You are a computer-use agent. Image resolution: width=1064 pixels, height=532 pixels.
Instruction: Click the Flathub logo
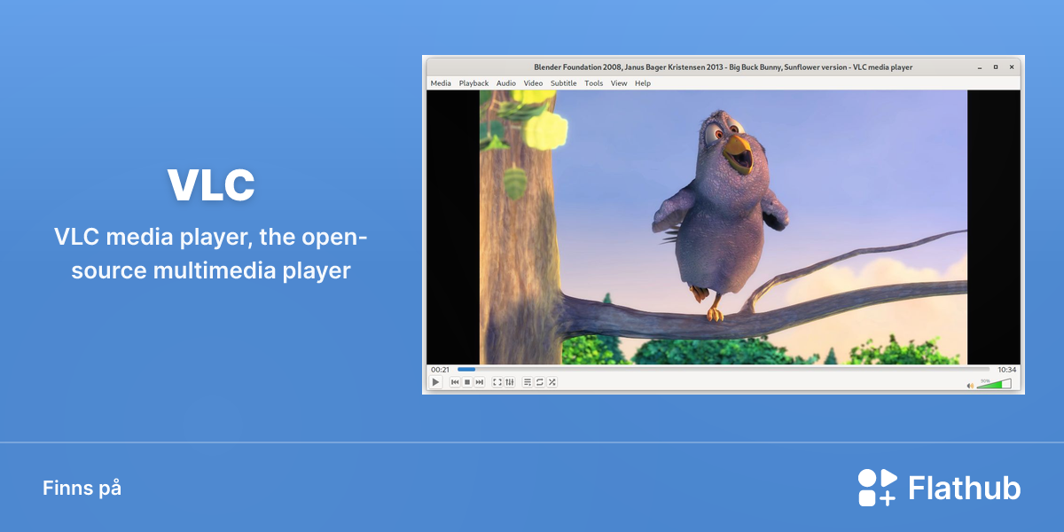[x=939, y=488]
